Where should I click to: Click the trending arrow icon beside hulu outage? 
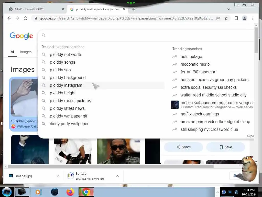coord(174,57)
